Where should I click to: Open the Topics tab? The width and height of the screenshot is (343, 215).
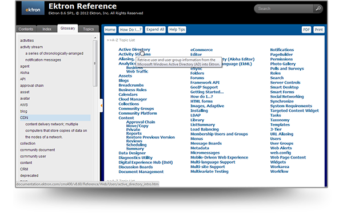[89, 29]
